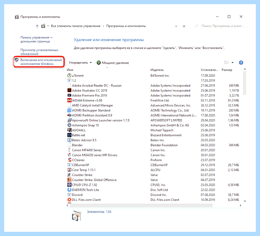260x236 pixels.
Task: Expand the address bar history dropdown
Action: (176, 26)
